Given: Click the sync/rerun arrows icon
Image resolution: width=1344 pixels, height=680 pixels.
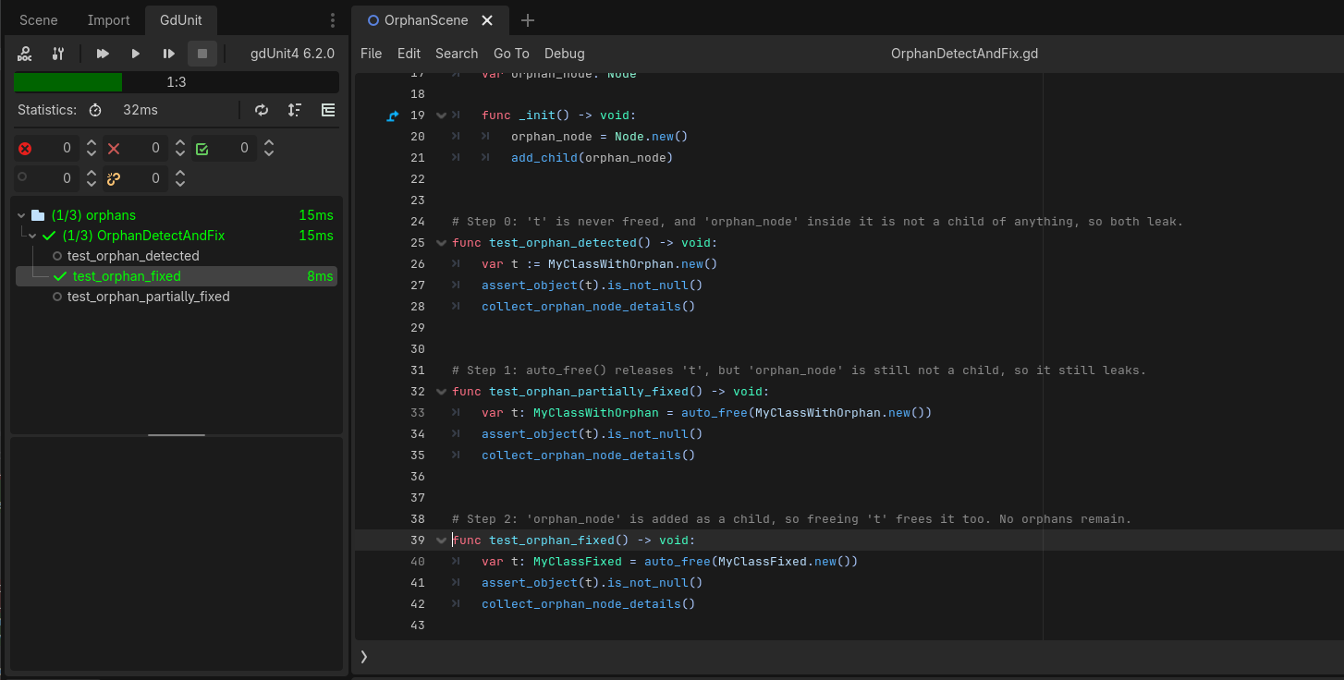Looking at the screenshot, I should point(262,110).
